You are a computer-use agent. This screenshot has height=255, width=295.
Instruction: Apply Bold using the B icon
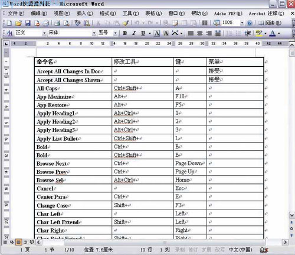(x=125, y=33)
